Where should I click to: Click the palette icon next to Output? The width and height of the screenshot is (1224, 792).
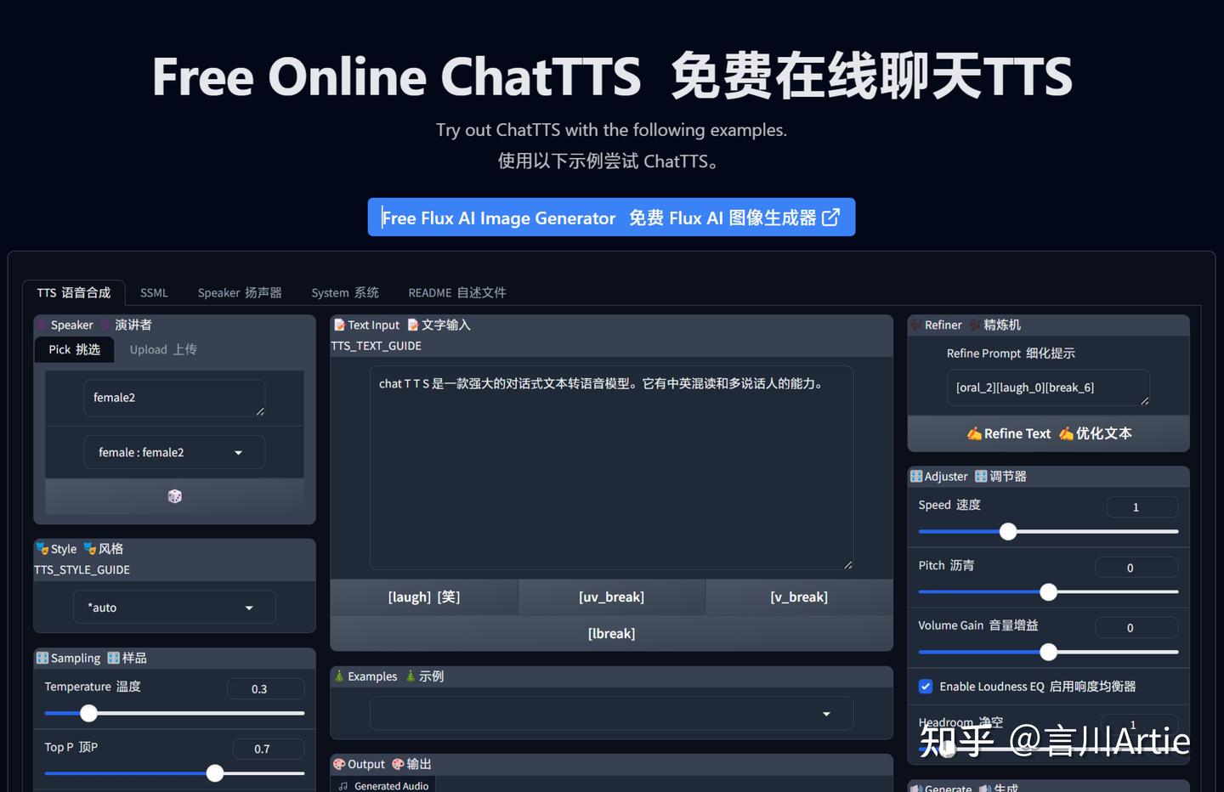pos(338,764)
